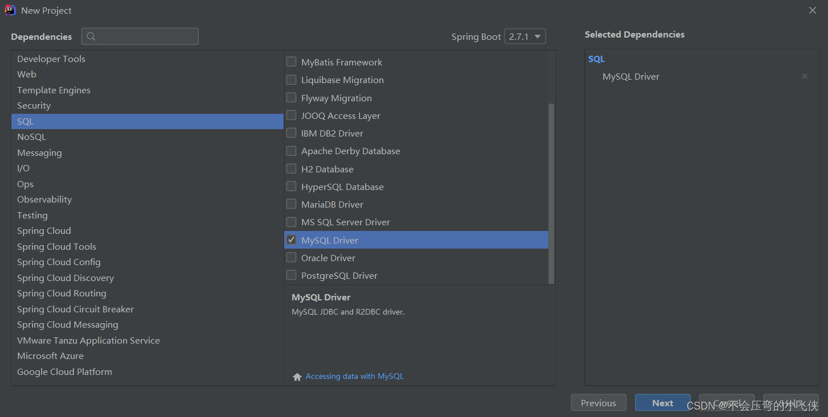This screenshot has height=417, width=828.
Task: Choose the Security category
Action: pos(147,105)
